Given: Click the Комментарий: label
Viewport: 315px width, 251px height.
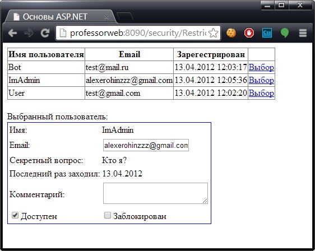Looking at the screenshot, I should click(x=37, y=194).
